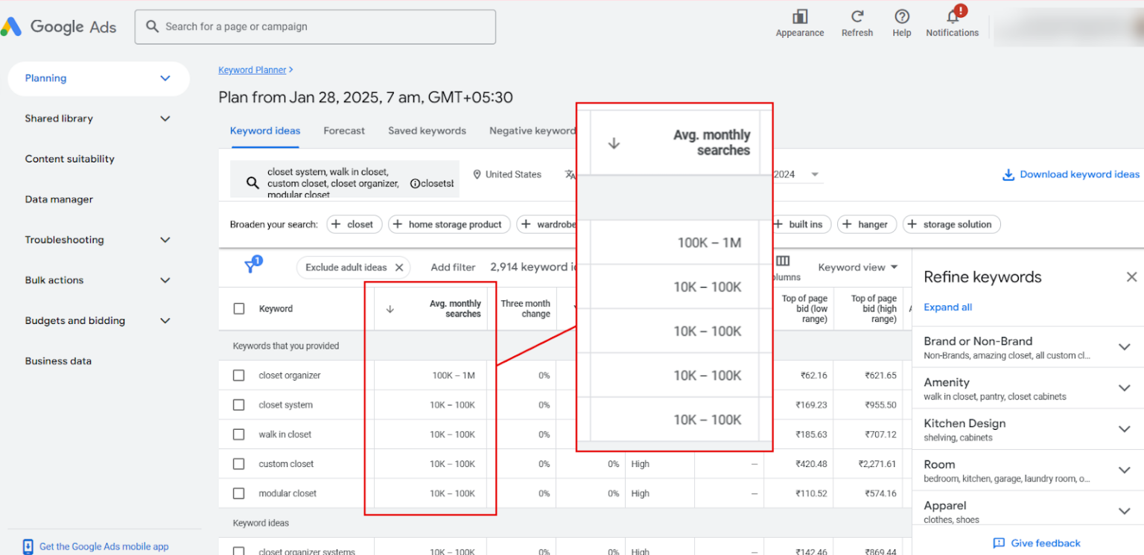Expand the Room refine section
Image resolution: width=1144 pixels, height=555 pixels.
point(1125,470)
